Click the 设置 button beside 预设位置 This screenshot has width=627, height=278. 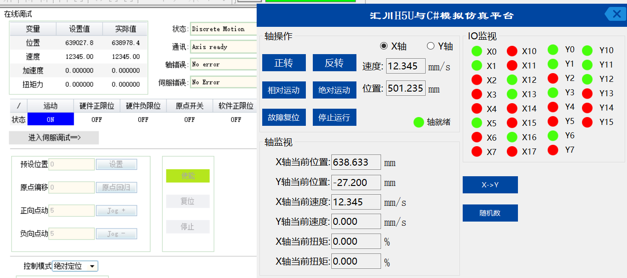tap(116, 164)
